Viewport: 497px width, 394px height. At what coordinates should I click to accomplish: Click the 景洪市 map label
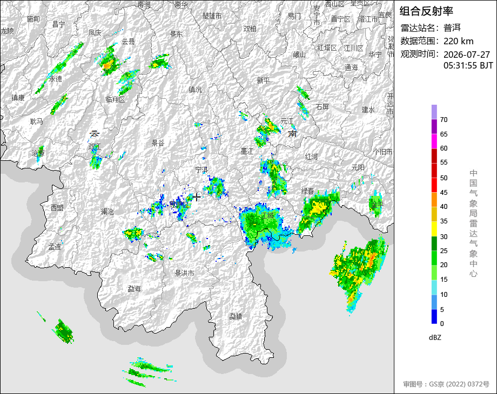click(184, 273)
